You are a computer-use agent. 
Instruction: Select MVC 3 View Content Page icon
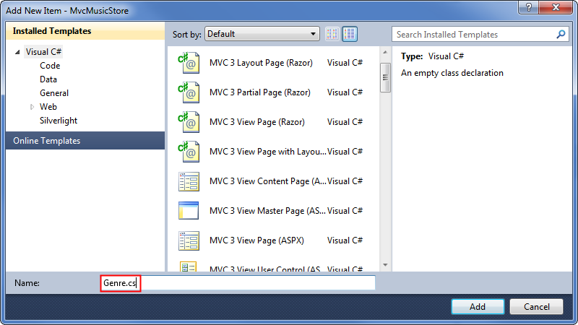(x=188, y=181)
